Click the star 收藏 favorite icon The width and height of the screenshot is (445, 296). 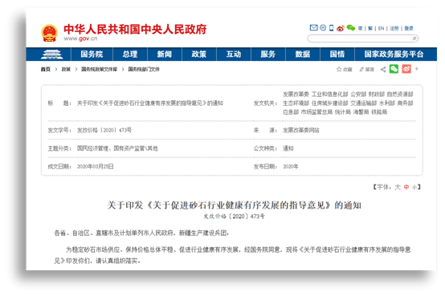pyautogui.click(x=344, y=69)
